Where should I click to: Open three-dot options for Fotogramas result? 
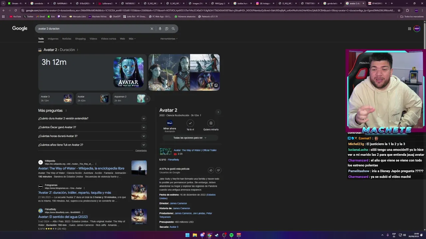click(84, 188)
